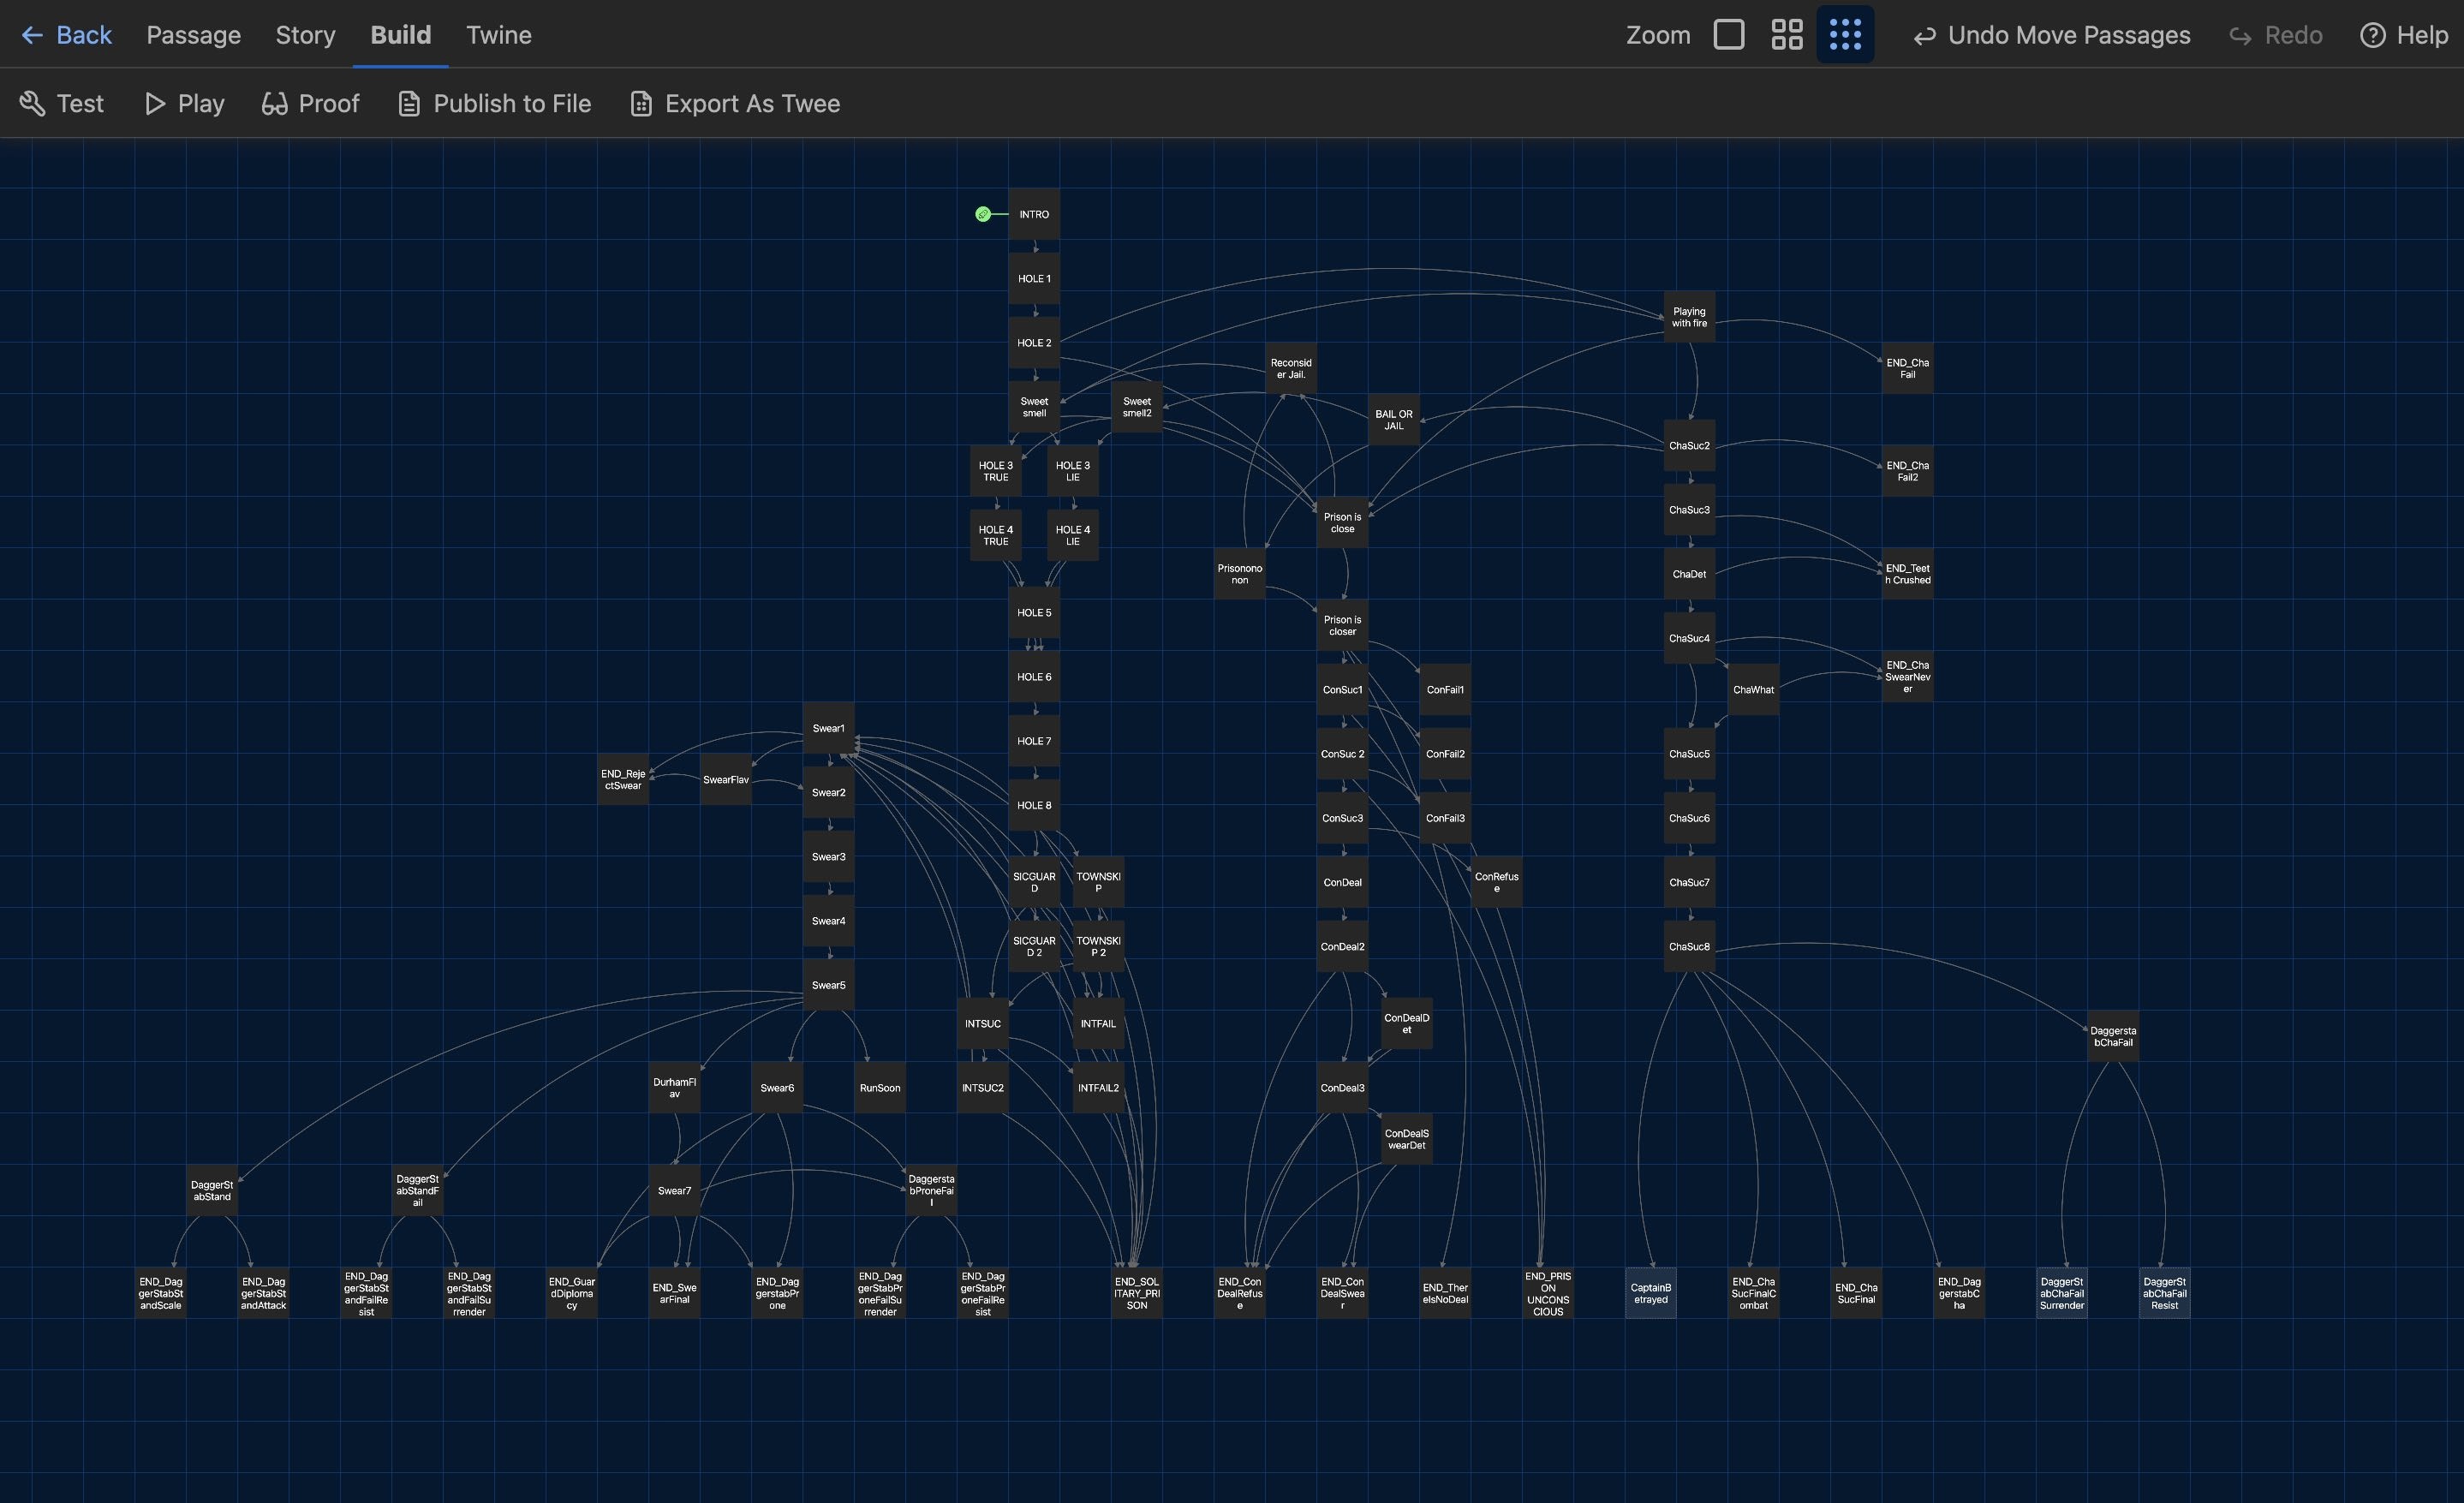Select the INTRO passage node

pyautogui.click(x=1034, y=214)
